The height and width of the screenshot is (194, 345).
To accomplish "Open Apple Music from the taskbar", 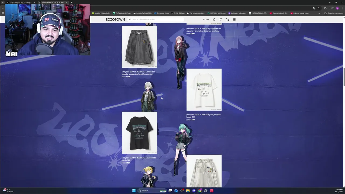I will point(212,190).
